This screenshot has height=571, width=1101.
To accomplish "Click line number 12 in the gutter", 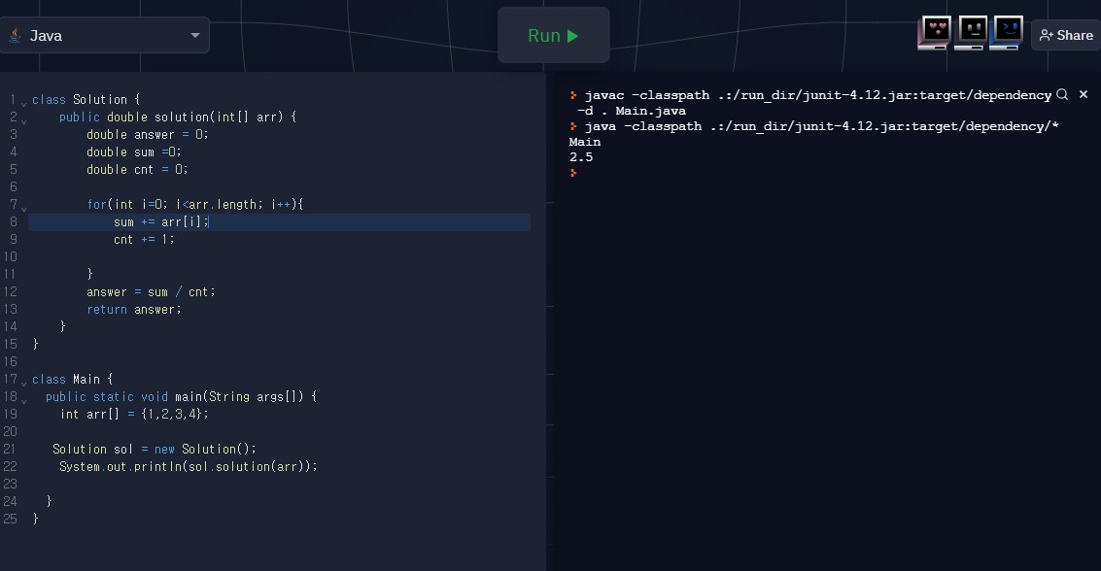I will (x=11, y=291).
